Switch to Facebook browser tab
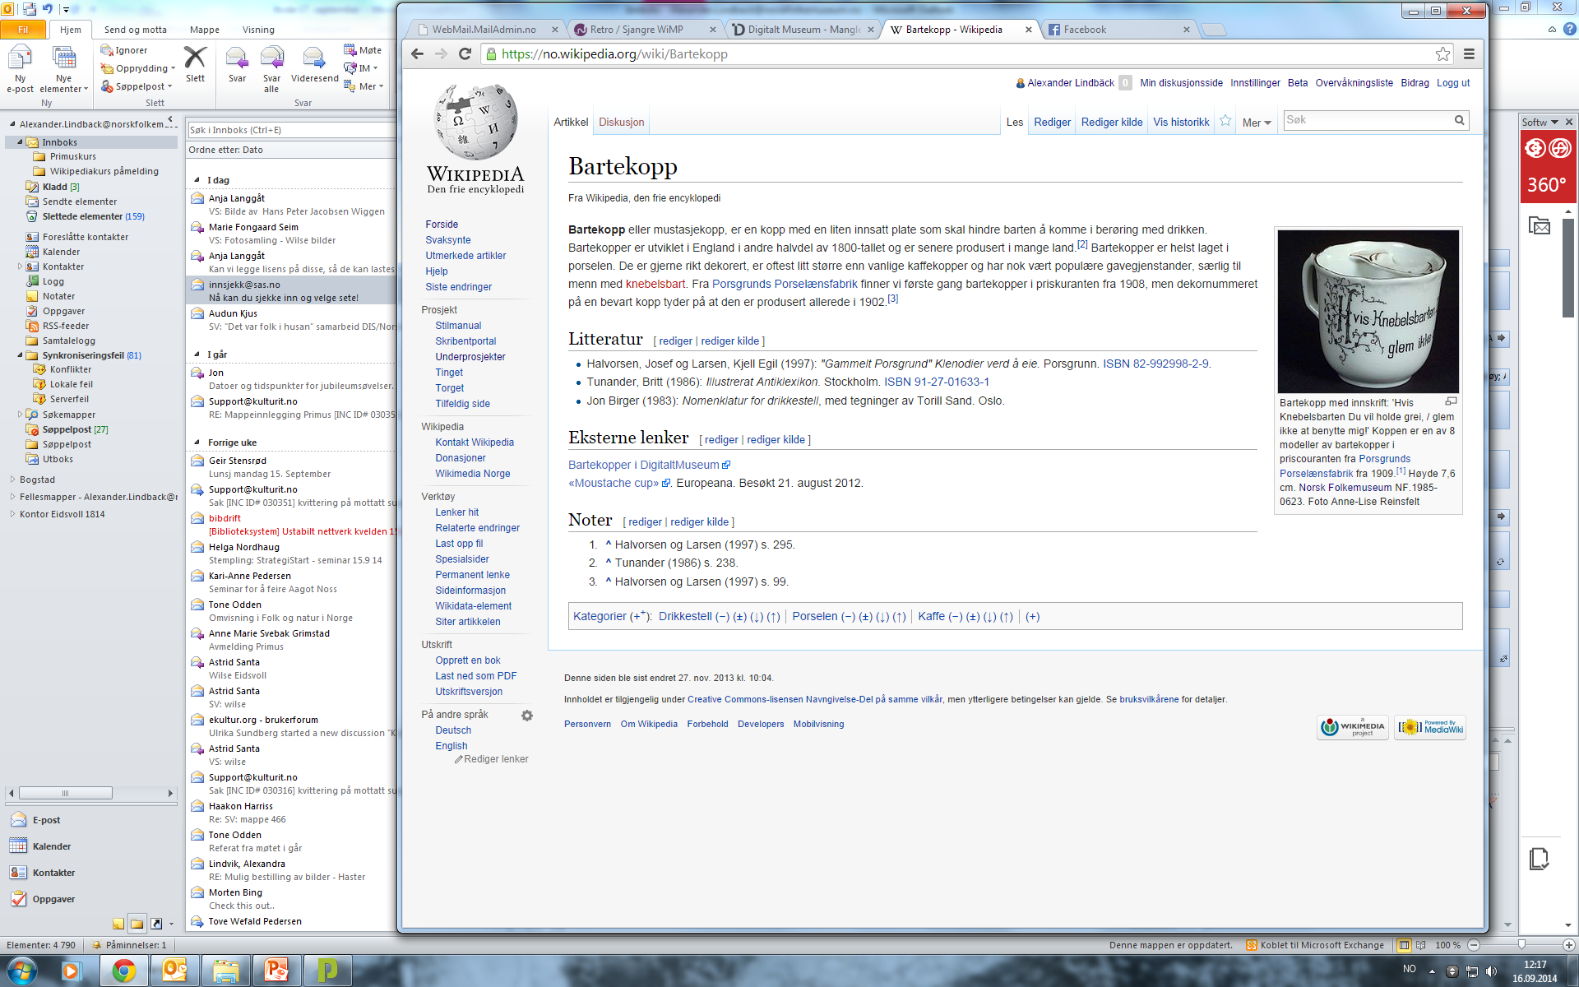 coord(1118,29)
